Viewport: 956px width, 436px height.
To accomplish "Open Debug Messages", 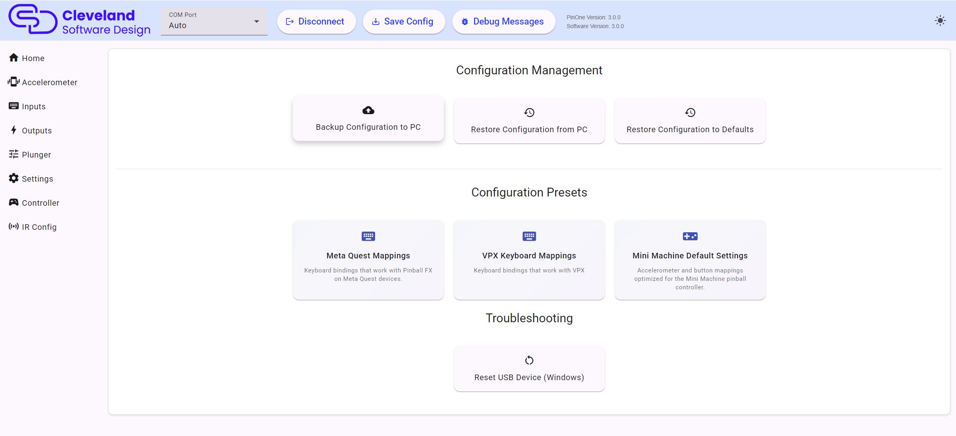I will [x=504, y=22].
